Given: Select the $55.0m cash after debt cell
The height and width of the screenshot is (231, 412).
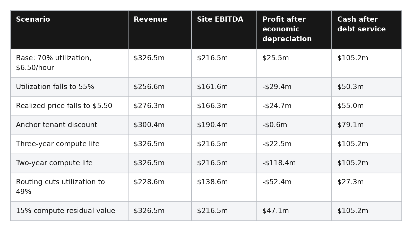Looking at the screenshot, I should point(367,106).
